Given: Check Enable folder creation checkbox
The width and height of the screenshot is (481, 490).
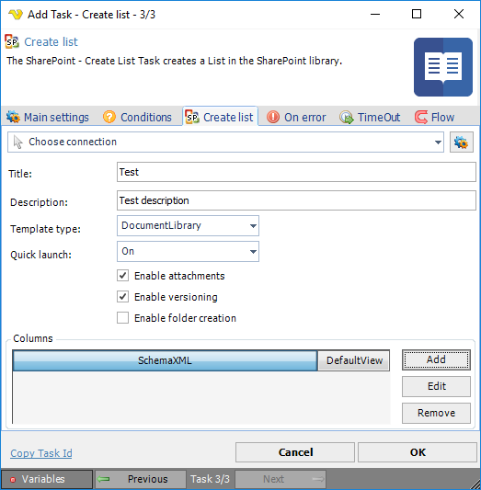Looking at the screenshot, I should point(123,318).
